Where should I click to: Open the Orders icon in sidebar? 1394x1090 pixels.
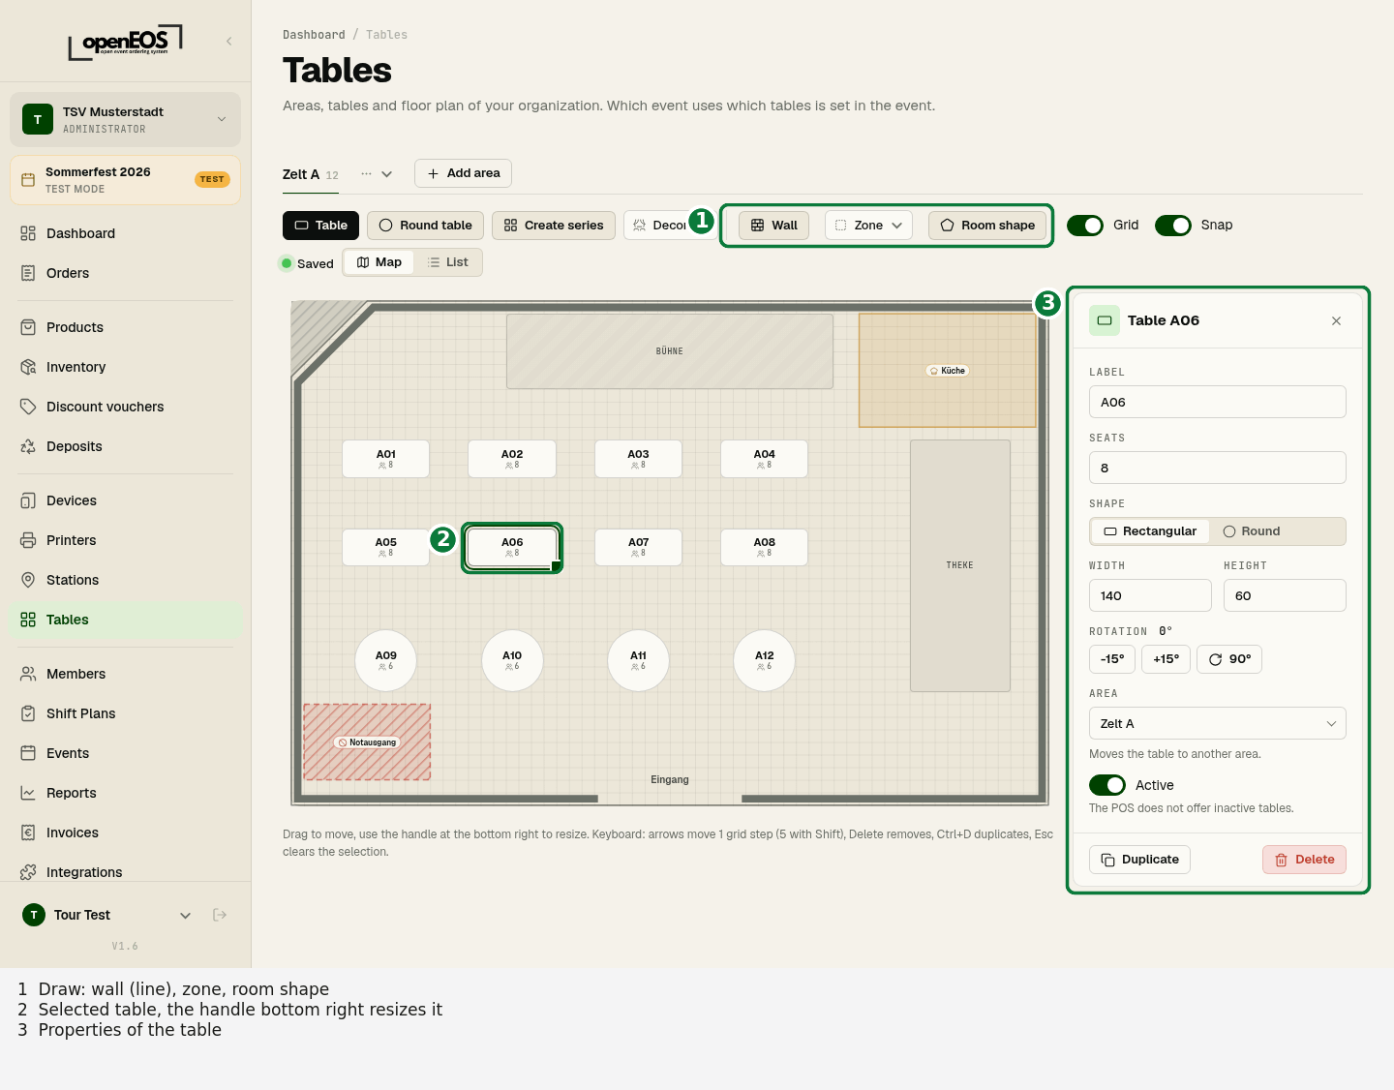pos(28,273)
